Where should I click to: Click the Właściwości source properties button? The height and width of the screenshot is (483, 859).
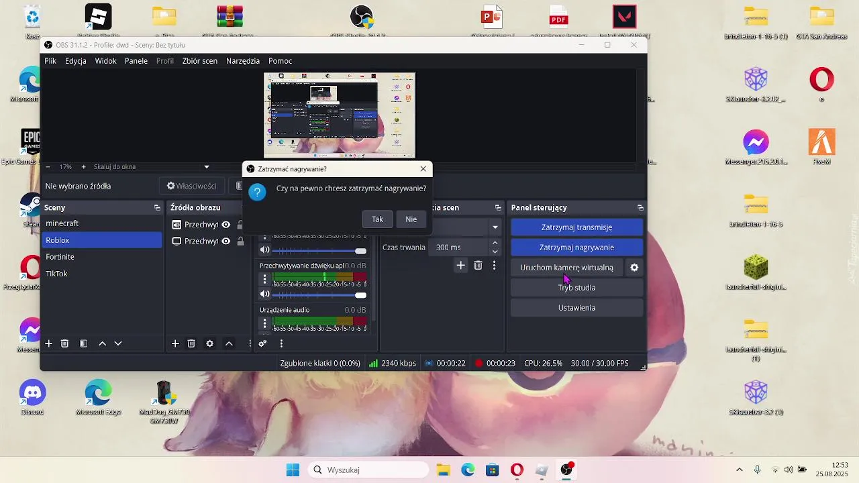click(191, 186)
